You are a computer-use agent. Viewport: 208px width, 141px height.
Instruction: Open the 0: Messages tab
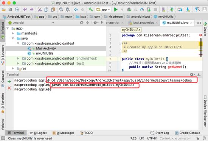click(x=64, y=133)
